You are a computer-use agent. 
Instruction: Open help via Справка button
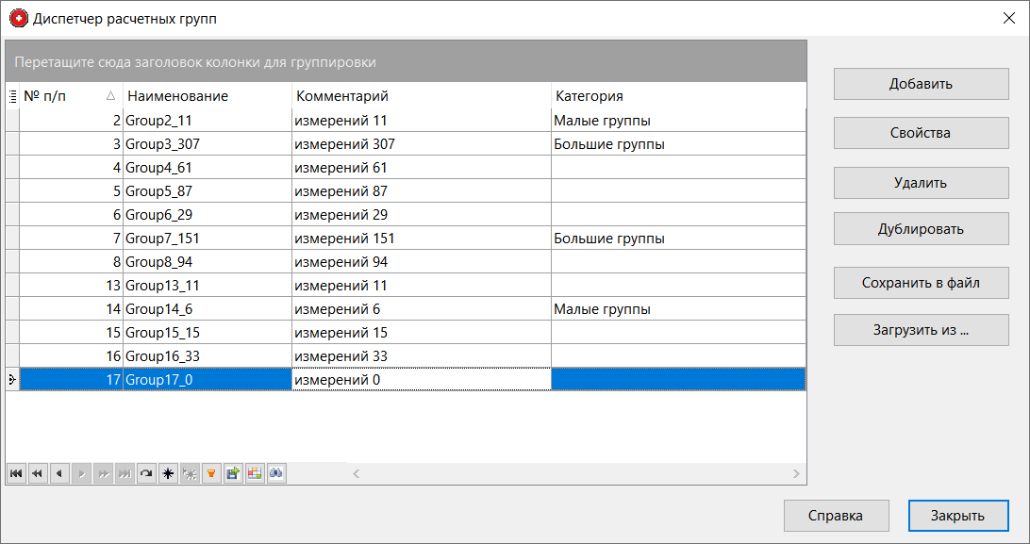pos(836,516)
